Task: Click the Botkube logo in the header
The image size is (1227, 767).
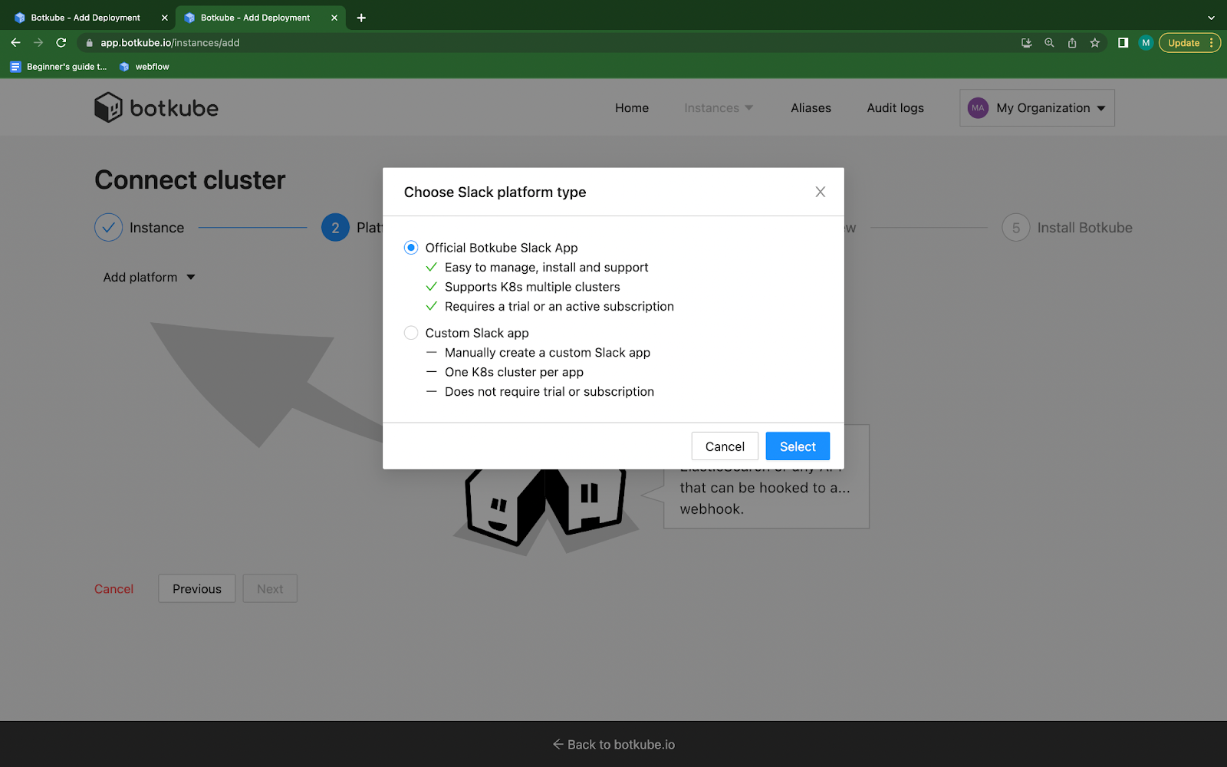Action: [x=156, y=107]
